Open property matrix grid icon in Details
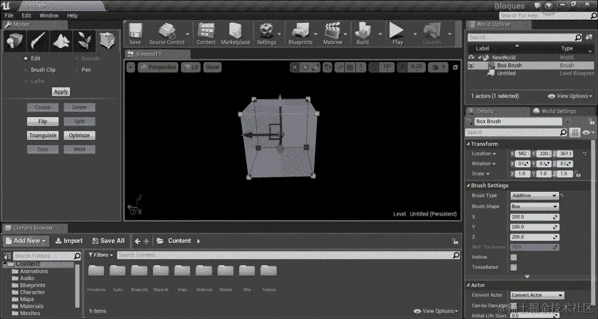The height and width of the screenshot is (319, 598). (x=575, y=132)
